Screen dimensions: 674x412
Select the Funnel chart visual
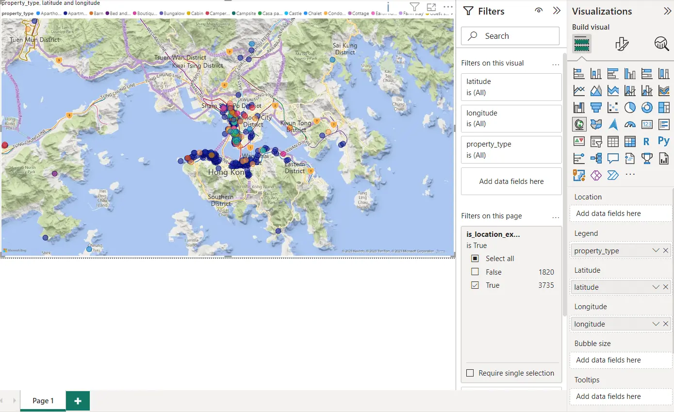(x=596, y=108)
